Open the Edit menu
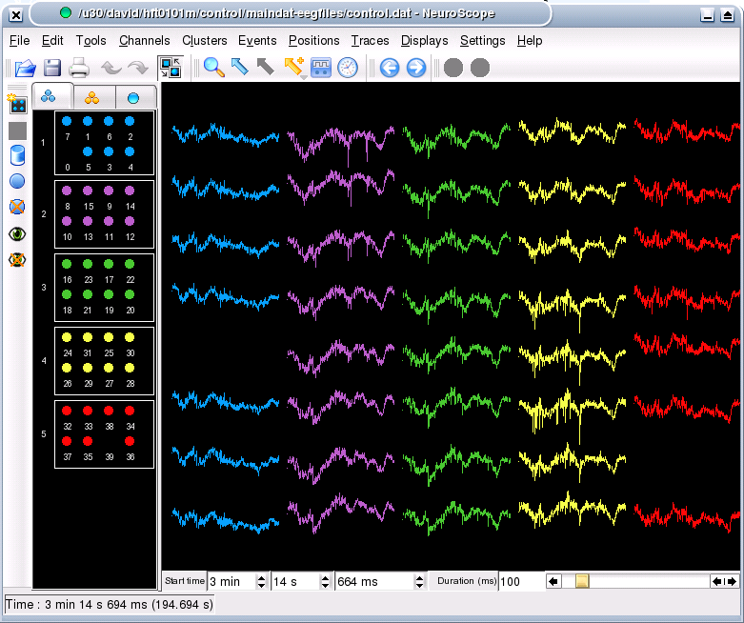This screenshot has width=744, height=623. pos(52,41)
